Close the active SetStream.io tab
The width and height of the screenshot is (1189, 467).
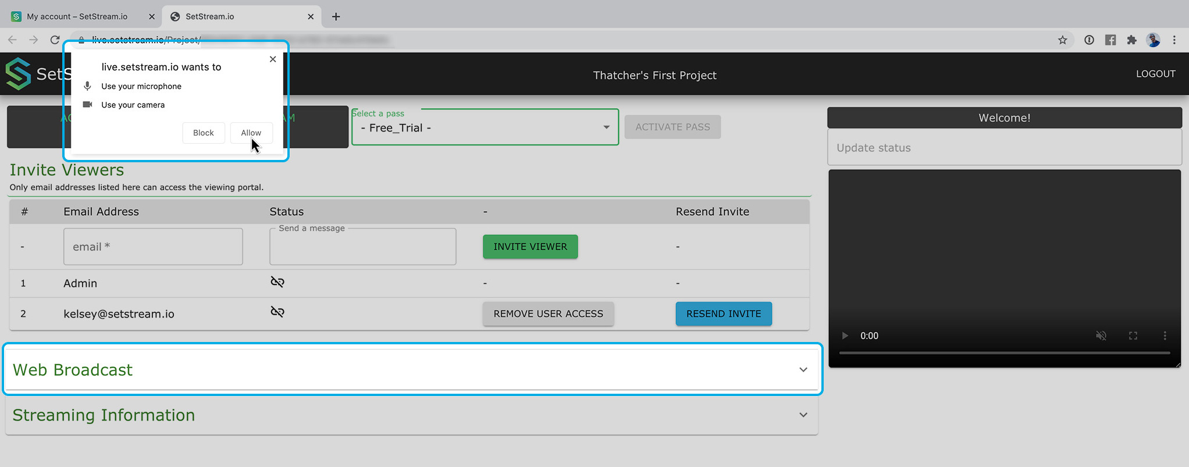coord(311,16)
